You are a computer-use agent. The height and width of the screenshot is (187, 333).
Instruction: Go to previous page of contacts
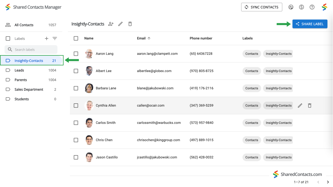318,182
